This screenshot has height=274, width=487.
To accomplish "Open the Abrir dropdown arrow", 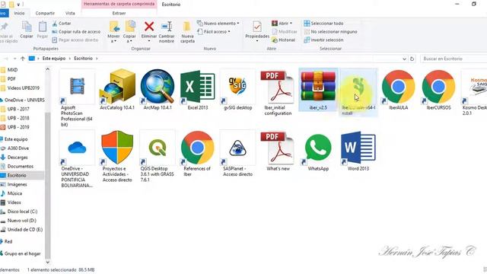I will [291, 24].
